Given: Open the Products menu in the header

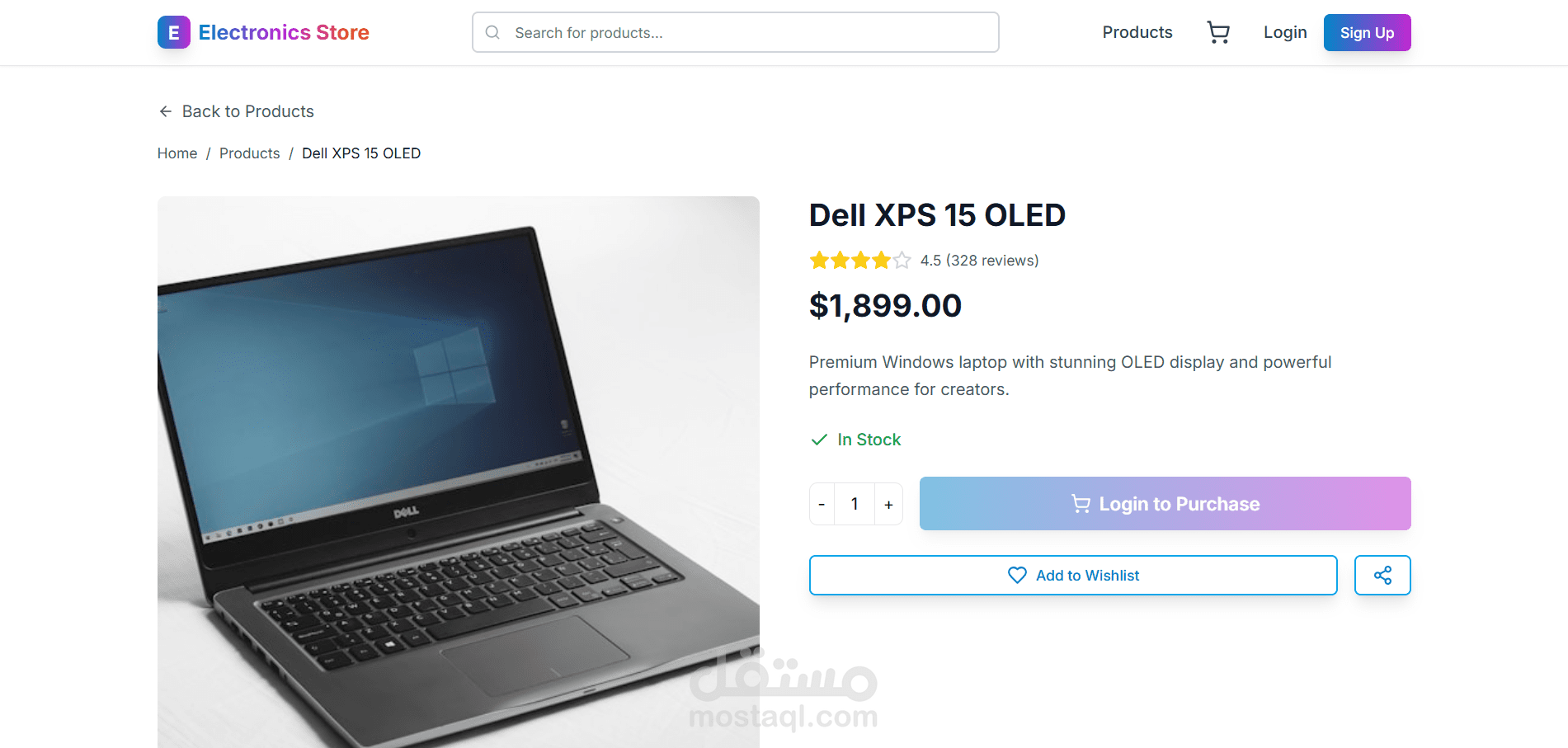Looking at the screenshot, I should click(x=1137, y=32).
